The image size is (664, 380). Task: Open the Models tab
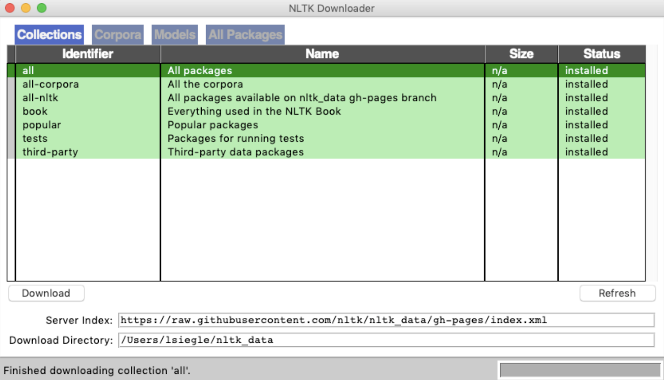click(175, 34)
